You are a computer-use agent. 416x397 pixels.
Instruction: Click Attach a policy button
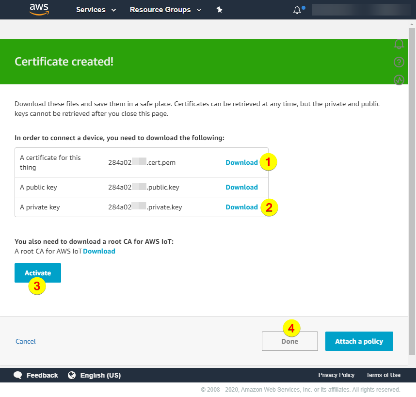[359, 341]
